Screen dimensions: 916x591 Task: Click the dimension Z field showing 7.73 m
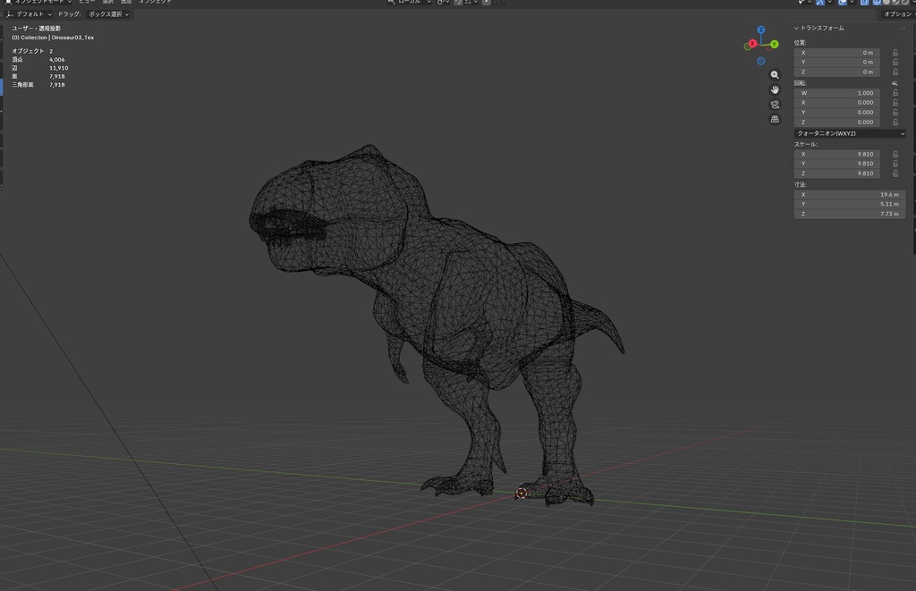[850, 214]
